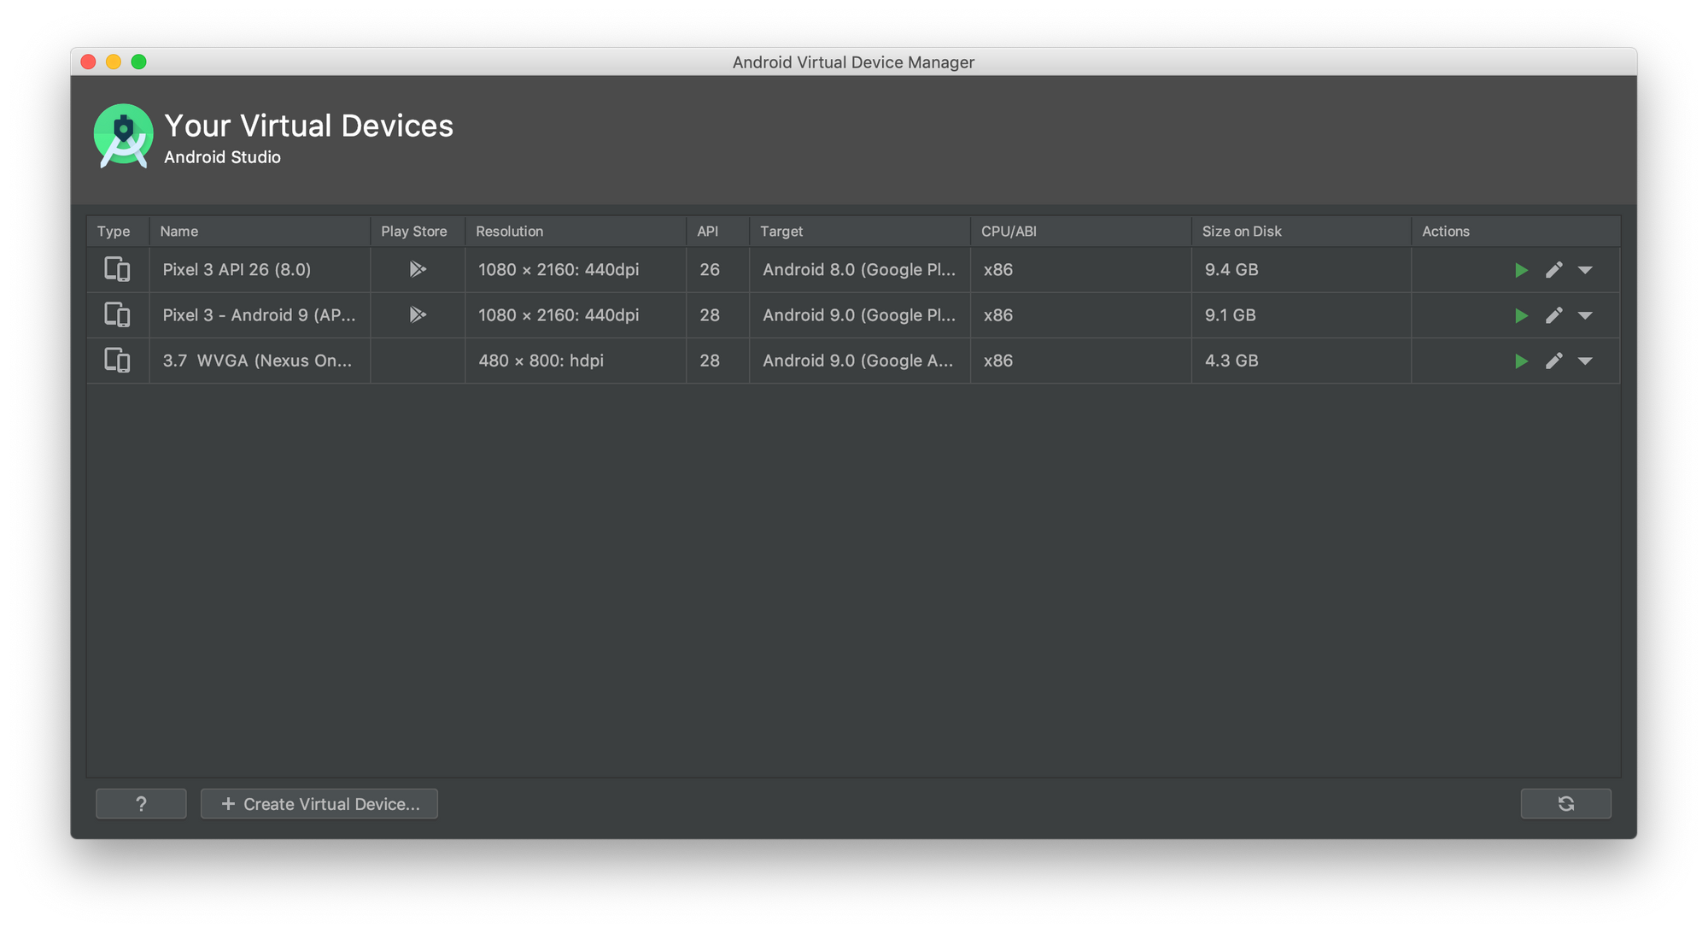
Task: Sort by the Size on Disk column
Action: point(1242,232)
